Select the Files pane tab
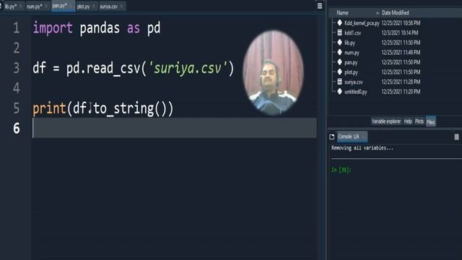This screenshot has height=260, width=462. click(431, 121)
